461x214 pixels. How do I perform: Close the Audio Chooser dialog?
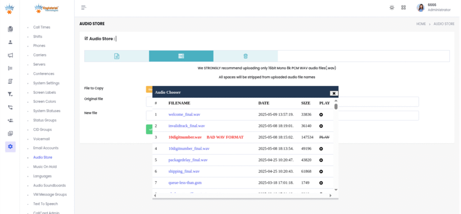pos(334,93)
